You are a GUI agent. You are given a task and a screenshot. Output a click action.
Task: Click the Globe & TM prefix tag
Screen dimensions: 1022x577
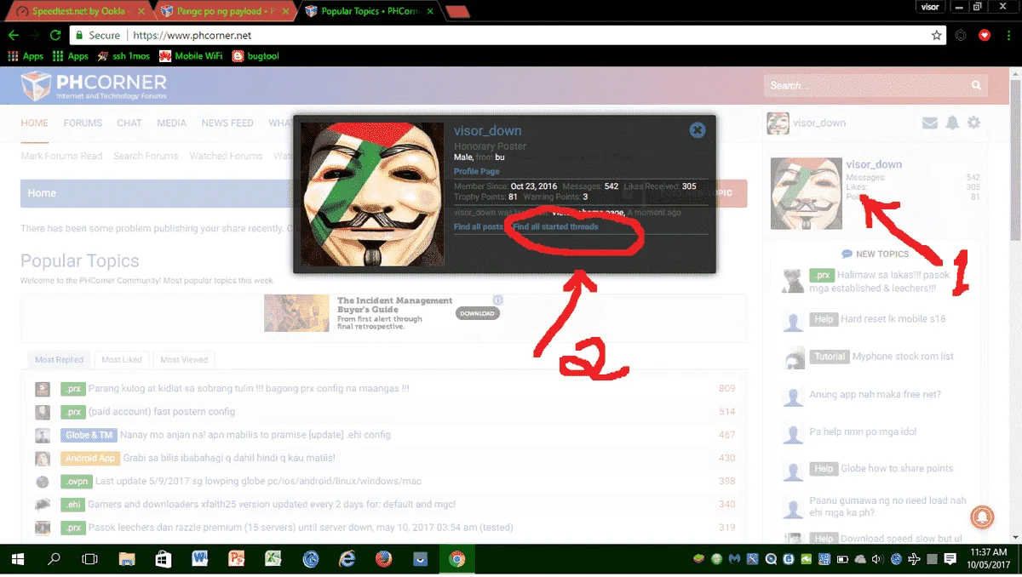89,435
